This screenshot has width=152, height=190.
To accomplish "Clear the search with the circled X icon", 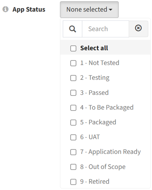I will [138, 28].
